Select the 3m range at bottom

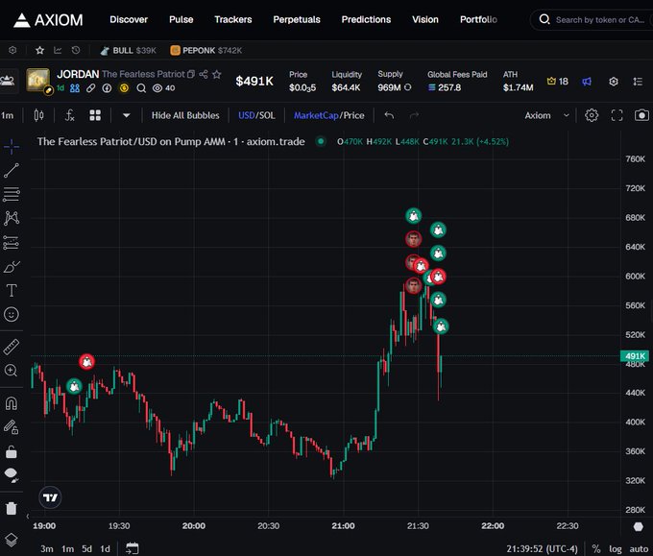[47, 549]
